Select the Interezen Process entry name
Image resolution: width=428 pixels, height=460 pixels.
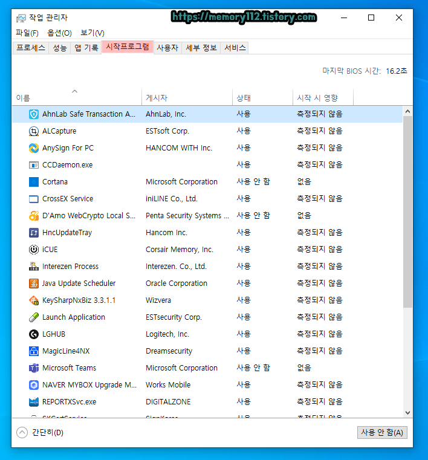(x=70, y=267)
